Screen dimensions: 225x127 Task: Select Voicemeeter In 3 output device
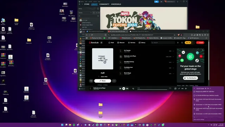point(208,105)
